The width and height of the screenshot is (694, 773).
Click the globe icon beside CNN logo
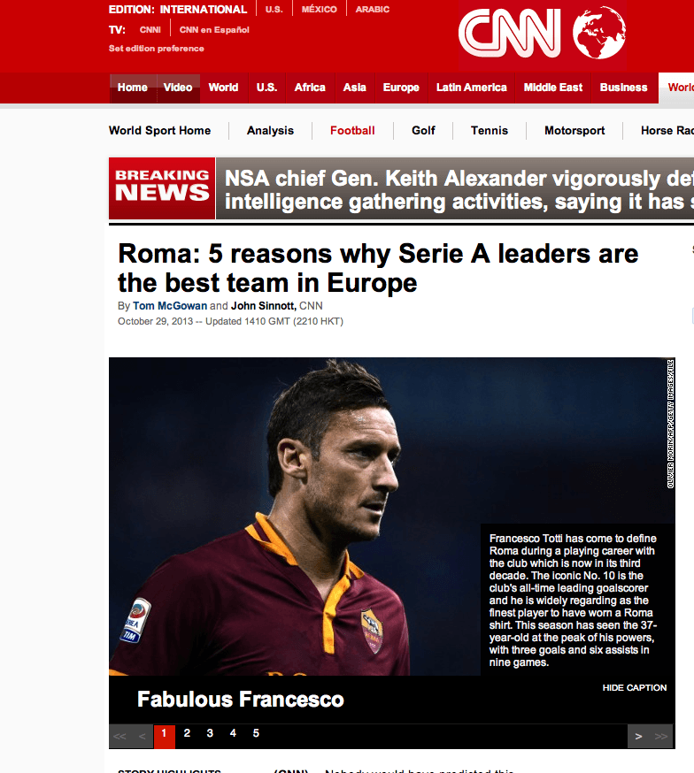pos(598,33)
